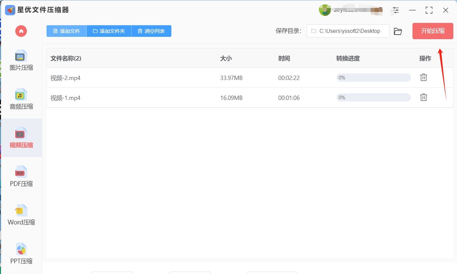Click the 文件名称(2) column header
Image resolution: width=457 pixels, height=274 pixels.
(x=66, y=58)
